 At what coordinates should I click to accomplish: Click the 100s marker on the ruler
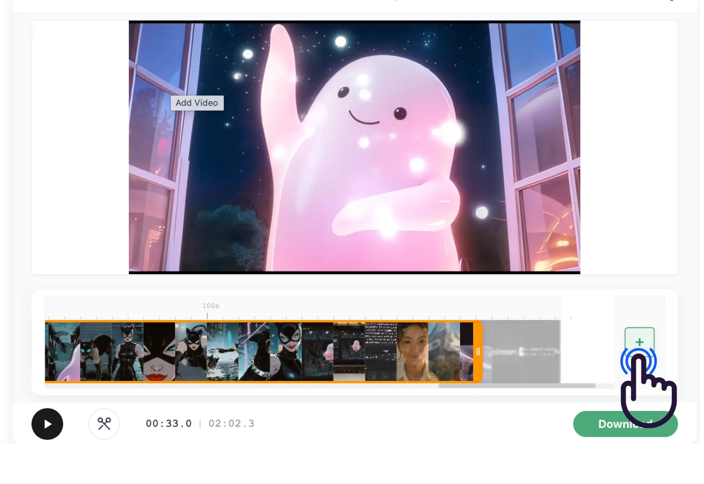(x=210, y=305)
